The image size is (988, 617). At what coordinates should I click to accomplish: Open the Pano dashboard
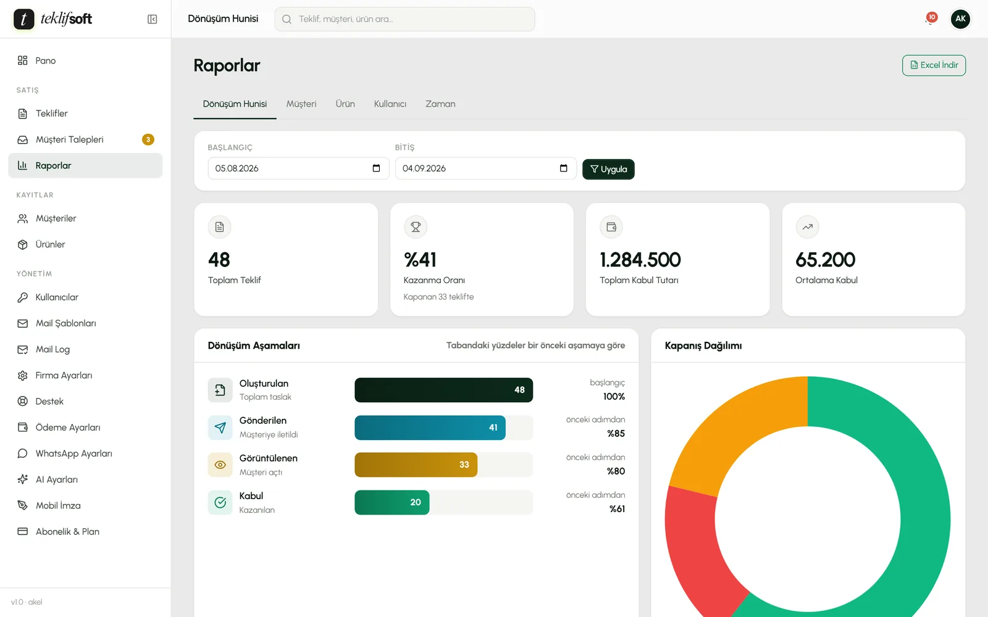[85, 60]
